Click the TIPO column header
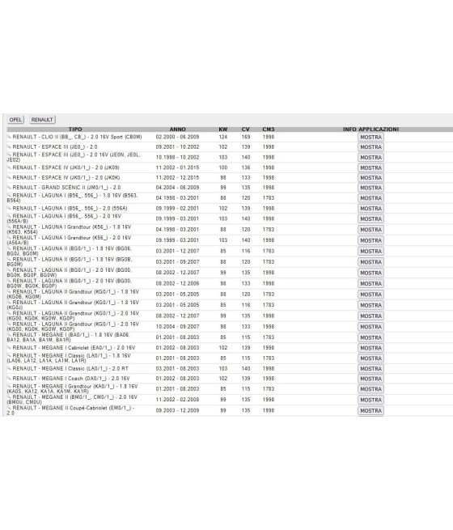The image size is (453, 530). point(75,129)
